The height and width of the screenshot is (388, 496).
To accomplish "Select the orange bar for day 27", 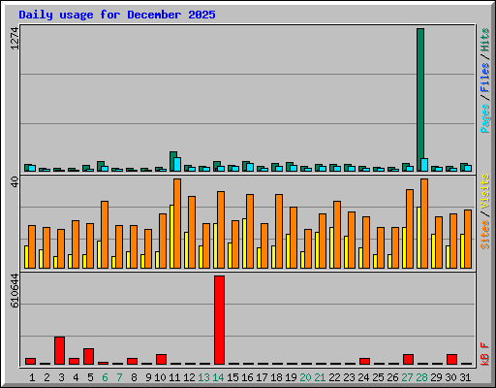I will pyautogui.click(x=410, y=229).
